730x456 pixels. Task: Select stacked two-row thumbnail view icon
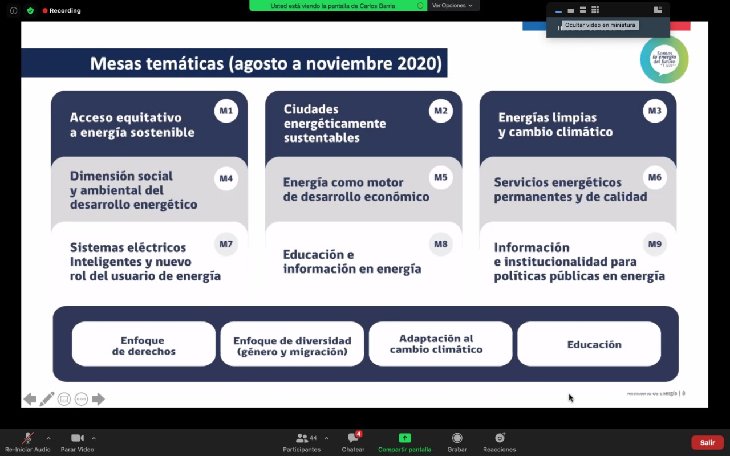583,10
